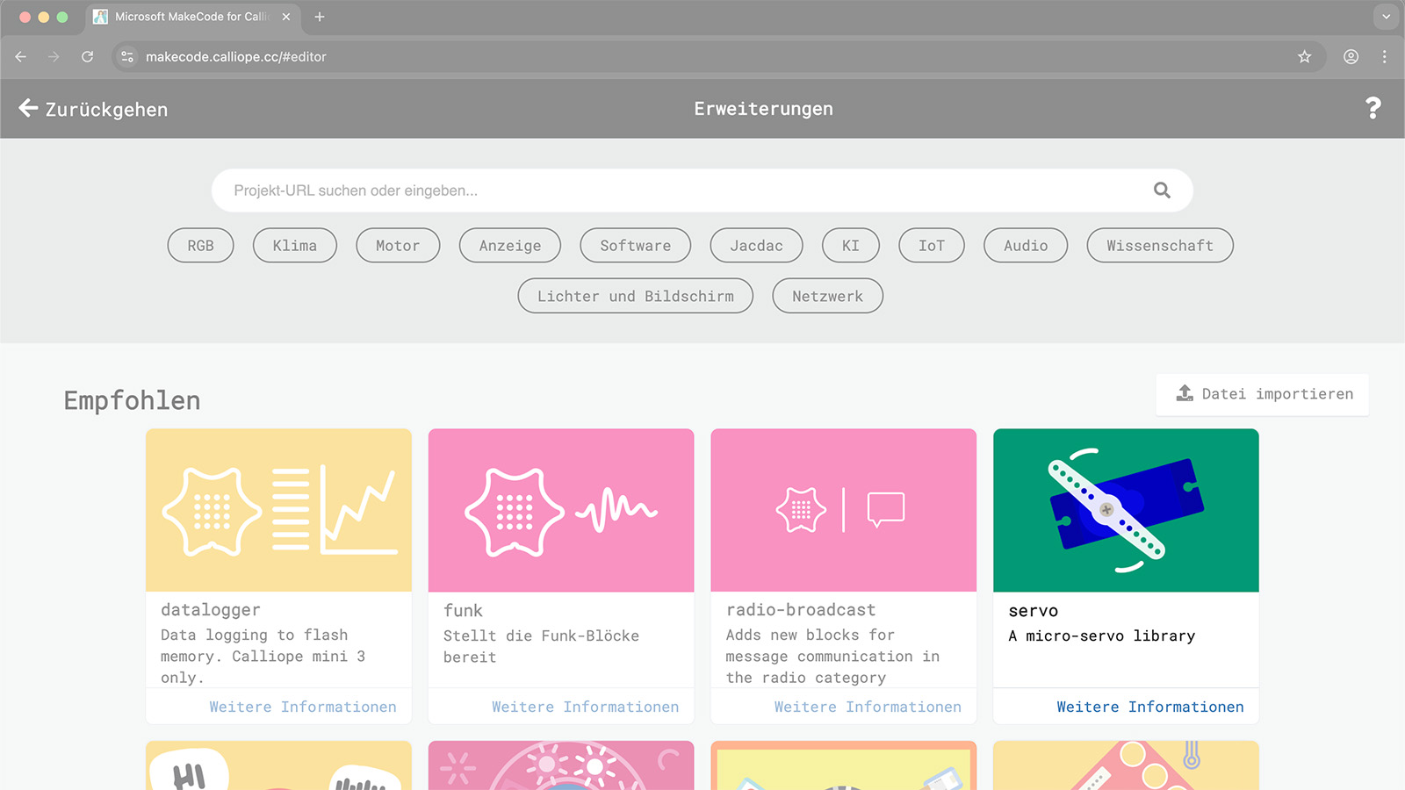Toggle the Klima category filter
Image resolution: width=1405 pixels, height=790 pixels.
pos(294,246)
